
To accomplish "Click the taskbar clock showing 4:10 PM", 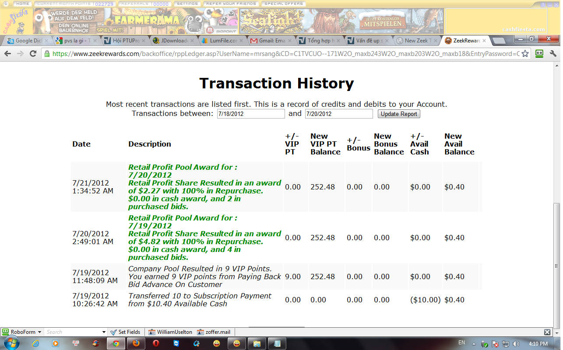I will 538,343.
